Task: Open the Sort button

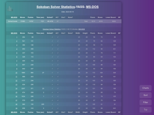Action: 145,95
